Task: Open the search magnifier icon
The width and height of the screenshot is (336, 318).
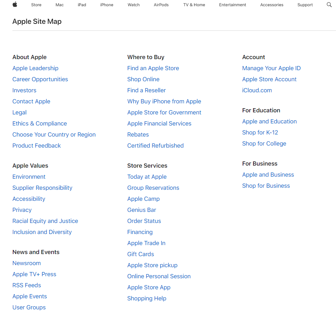Action: pyautogui.click(x=329, y=5)
